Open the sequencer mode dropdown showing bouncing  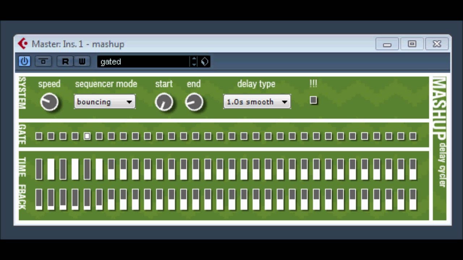tap(105, 102)
